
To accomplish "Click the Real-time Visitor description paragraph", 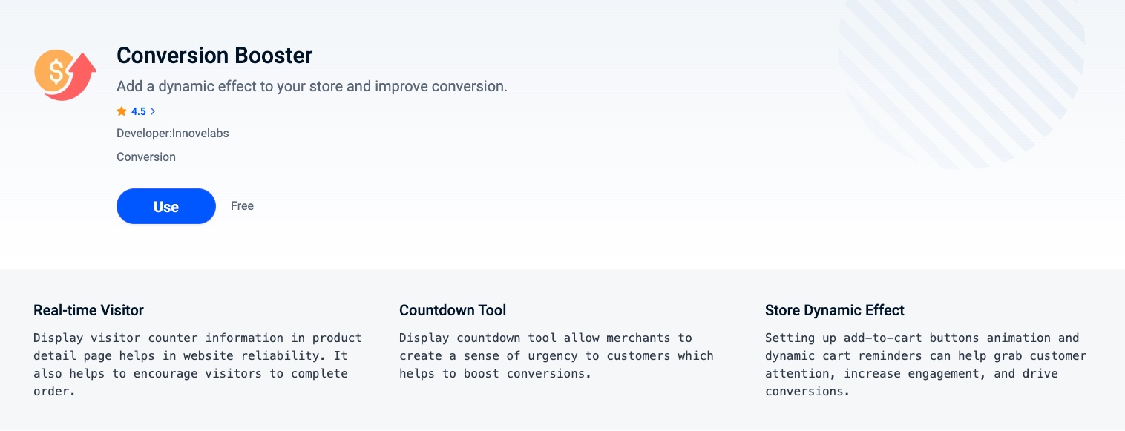I will click(198, 364).
